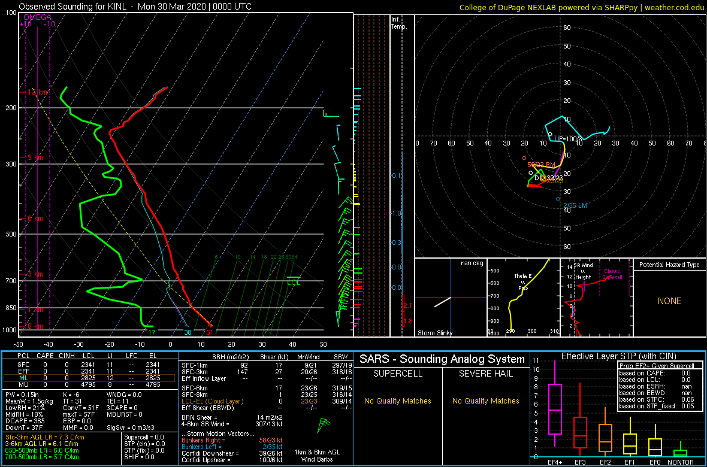Click the 'Potential Hazard Type' heading
The width and height of the screenshot is (707, 467).
click(669, 265)
